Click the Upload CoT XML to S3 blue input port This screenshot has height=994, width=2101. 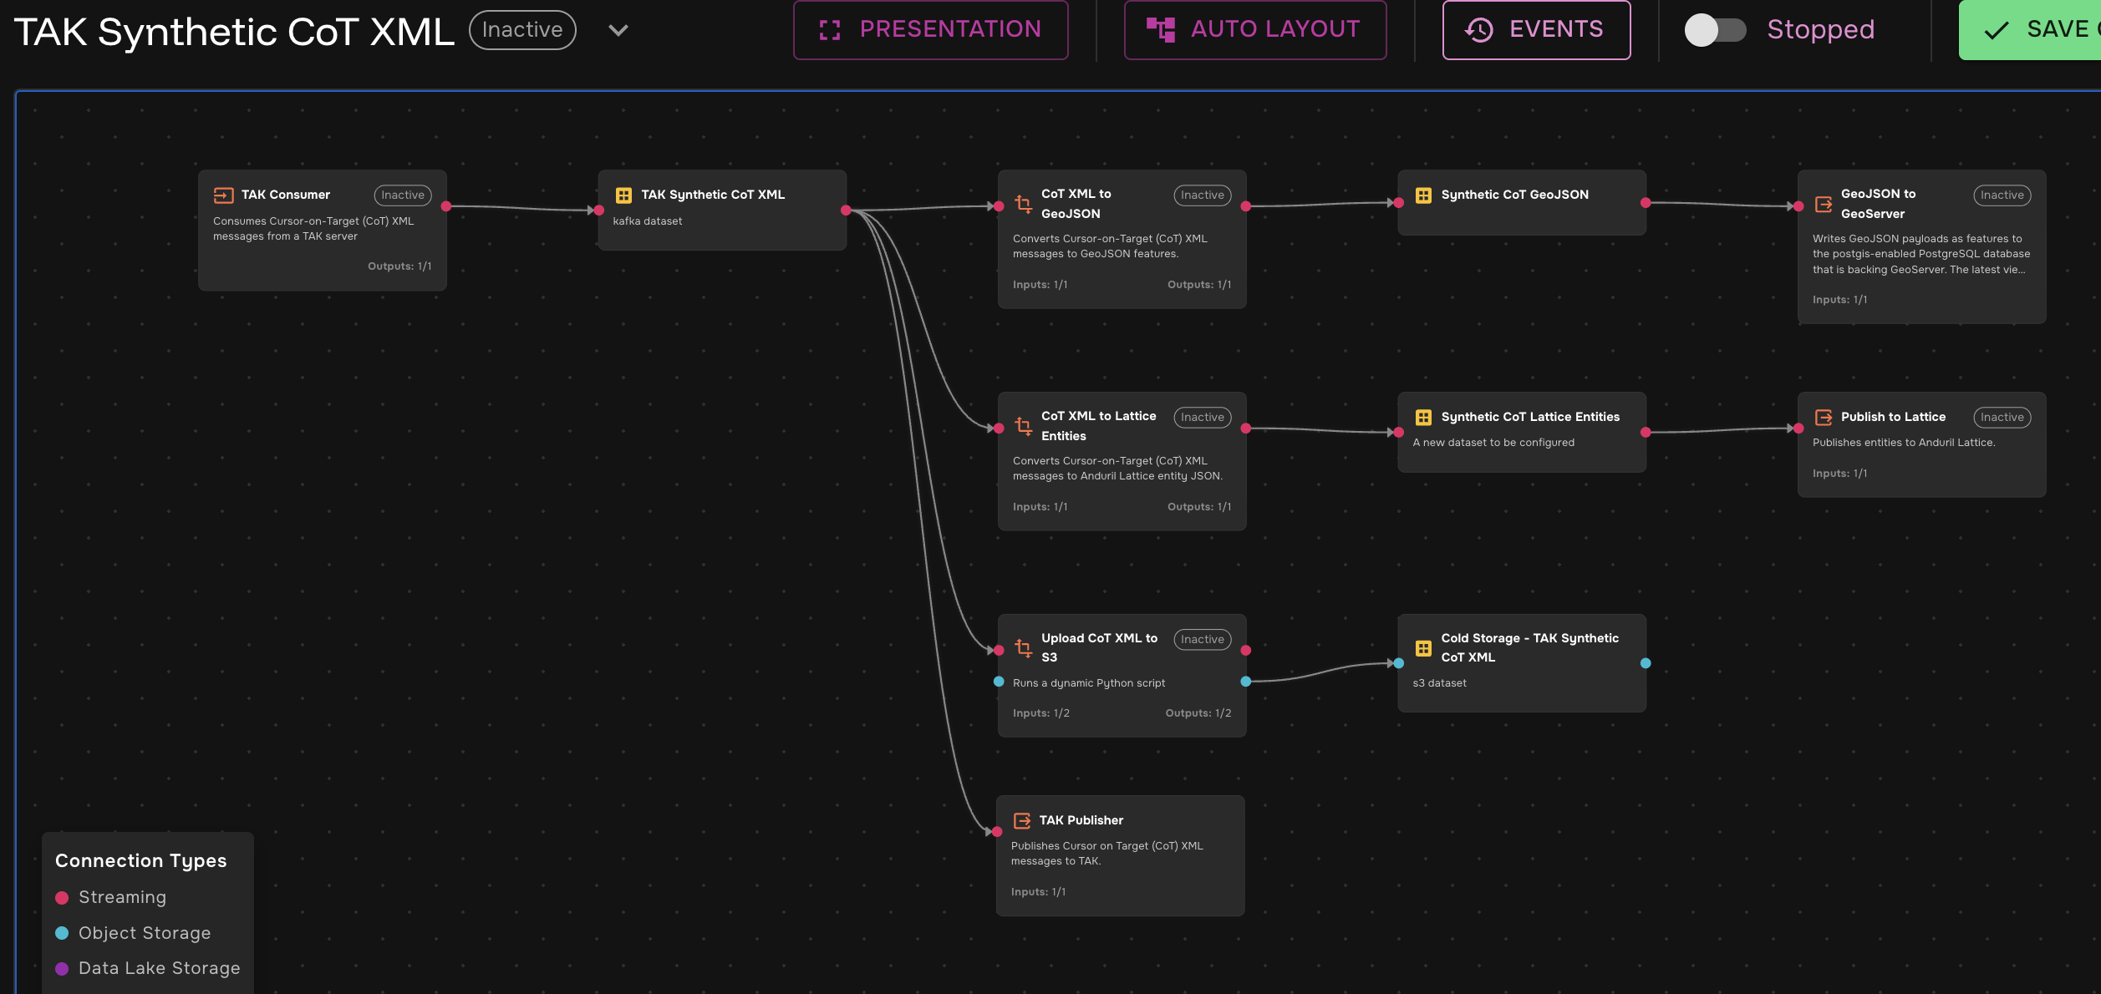(x=999, y=682)
